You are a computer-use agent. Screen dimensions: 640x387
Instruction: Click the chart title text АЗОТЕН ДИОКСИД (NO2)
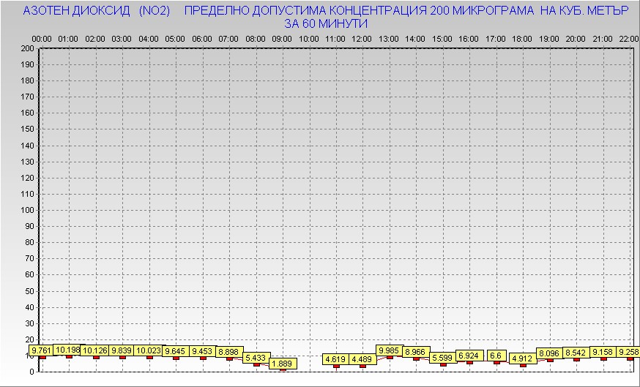click(97, 12)
